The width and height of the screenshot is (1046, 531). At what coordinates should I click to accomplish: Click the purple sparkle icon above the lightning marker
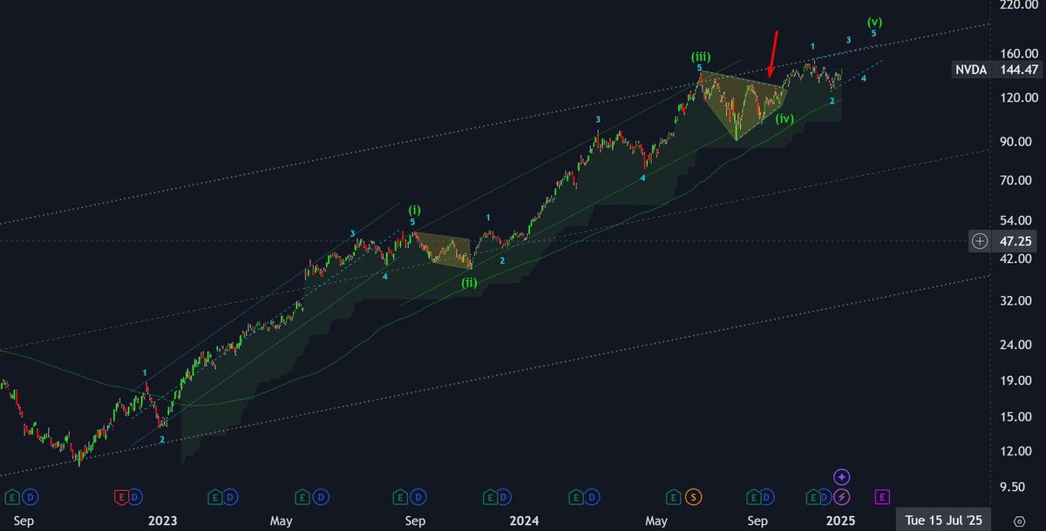pos(841,475)
